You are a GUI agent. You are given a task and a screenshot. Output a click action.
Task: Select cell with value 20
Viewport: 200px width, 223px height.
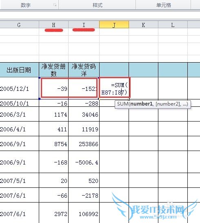point(54,180)
